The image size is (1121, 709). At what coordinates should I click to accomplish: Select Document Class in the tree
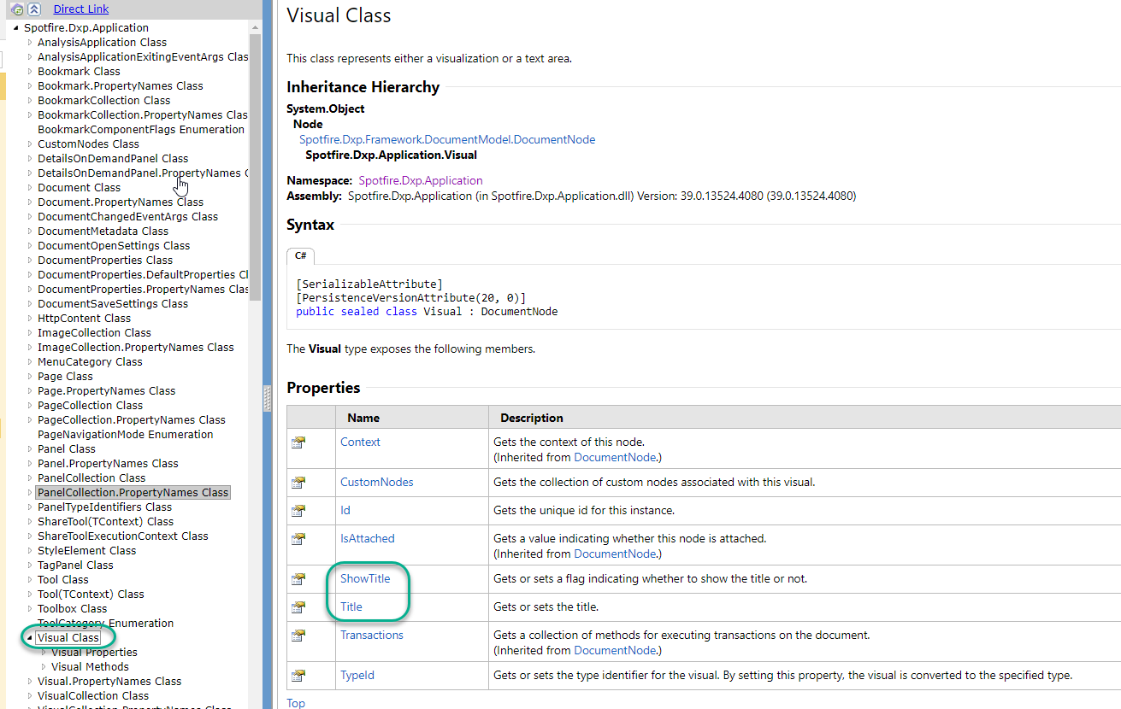(x=79, y=188)
